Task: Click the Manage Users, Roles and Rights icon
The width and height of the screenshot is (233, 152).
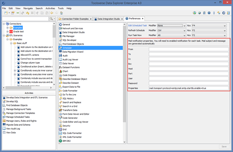Action: 4,121
